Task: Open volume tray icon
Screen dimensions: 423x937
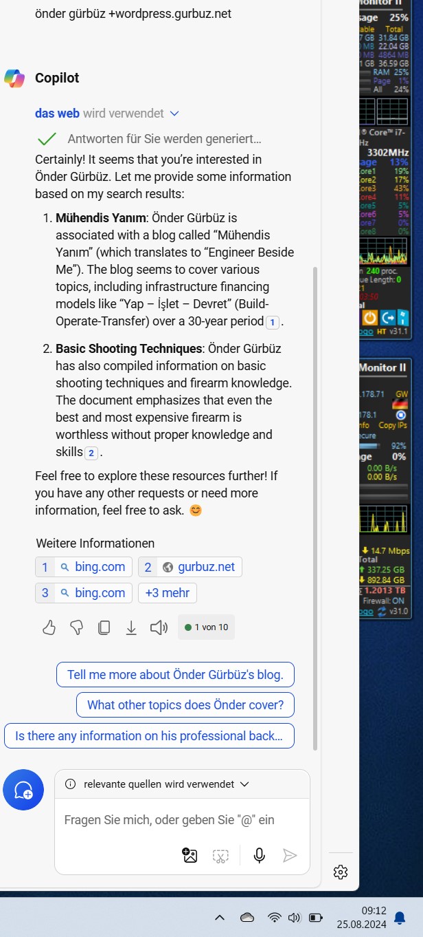Action: click(x=295, y=917)
